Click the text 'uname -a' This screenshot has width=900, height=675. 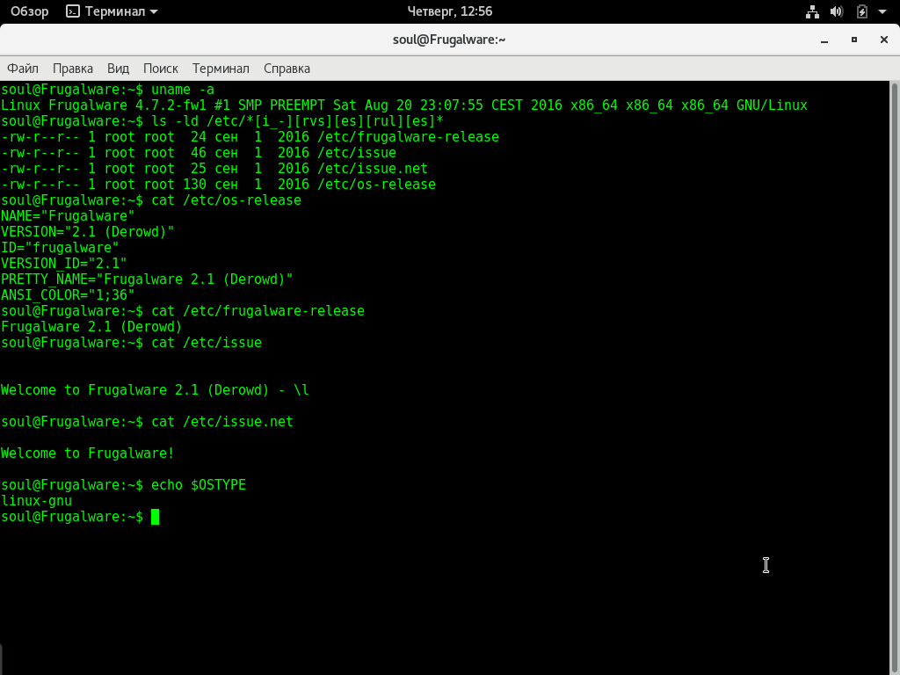click(183, 90)
